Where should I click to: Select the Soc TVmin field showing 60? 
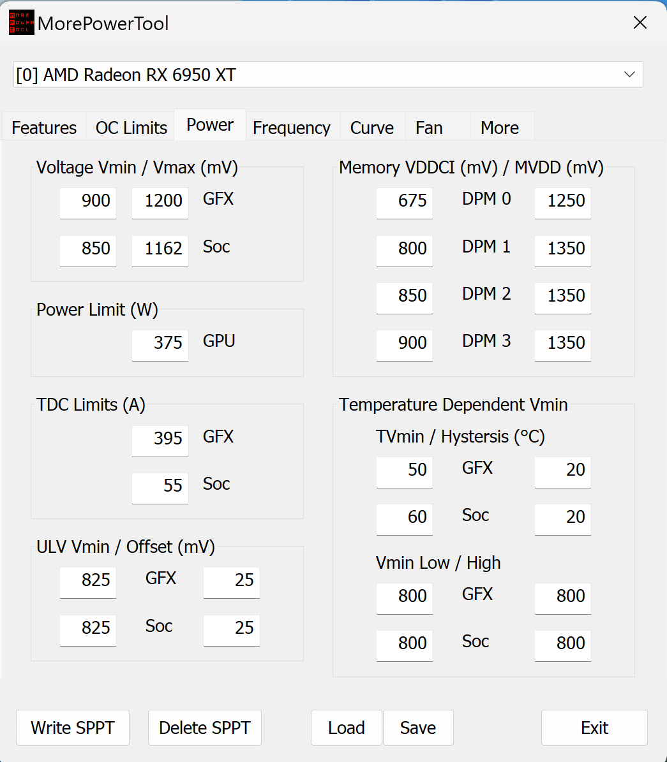click(x=404, y=520)
